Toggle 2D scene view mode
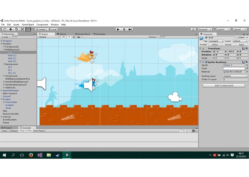The height and width of the screenshot is (177, 249). tap(63, 37)
